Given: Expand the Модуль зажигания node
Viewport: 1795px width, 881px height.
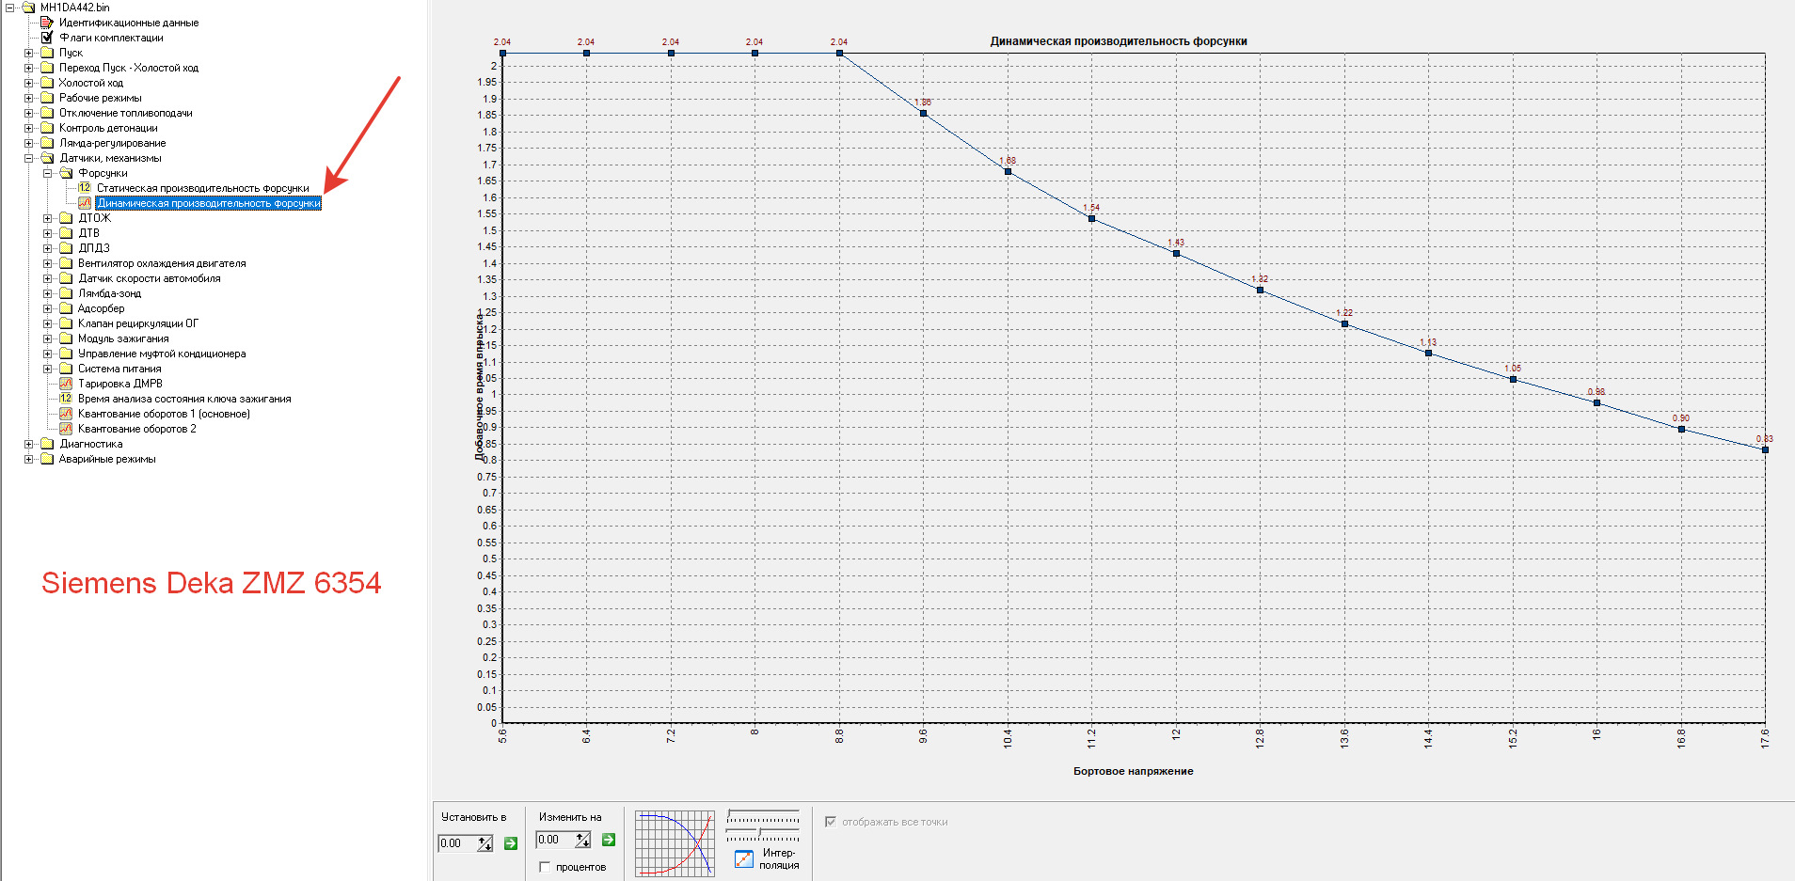Looking at the screenshot, I should 47,338.
